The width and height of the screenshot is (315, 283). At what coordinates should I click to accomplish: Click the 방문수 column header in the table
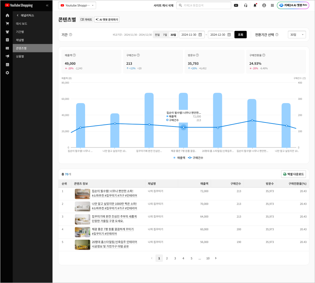[x=270, y=184]
